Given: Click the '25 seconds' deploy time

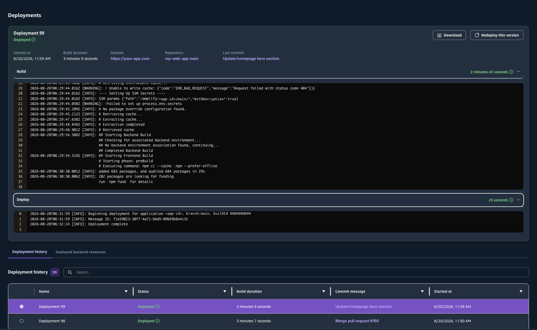Looking at the screenshot, I should pos(498,200).
